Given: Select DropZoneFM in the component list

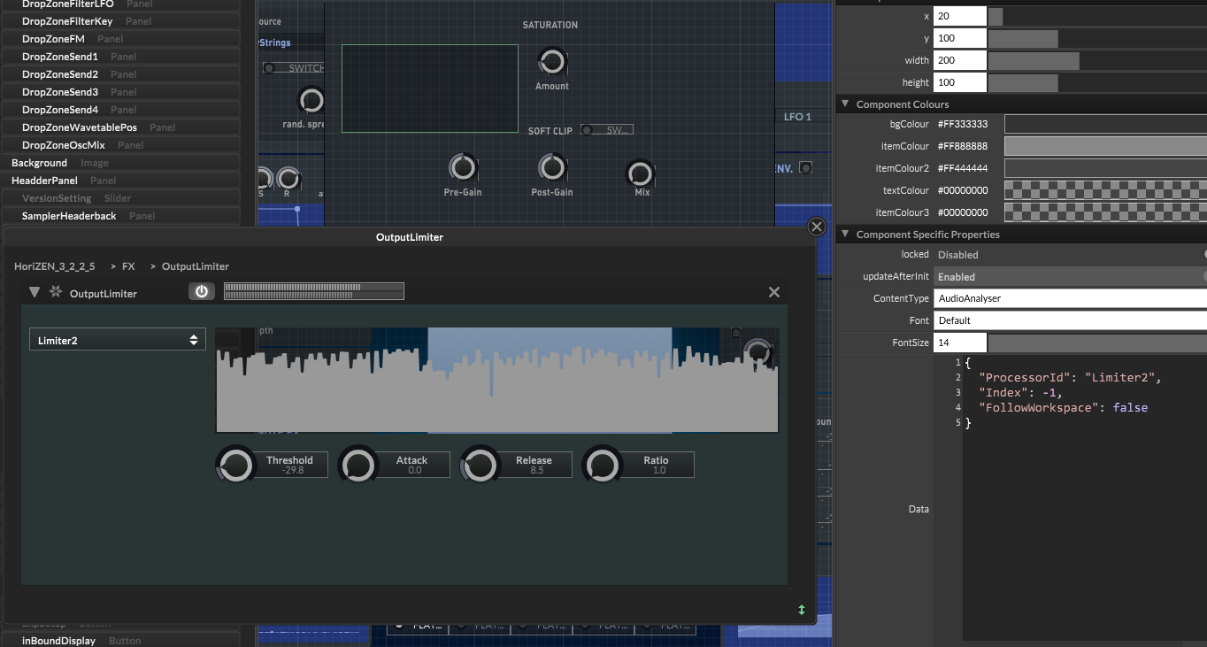Looking at the screenshot, I should 120,39.
